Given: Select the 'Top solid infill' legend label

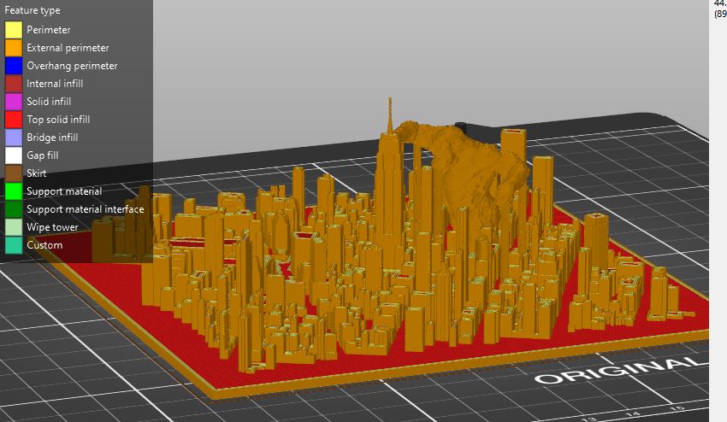Looking at the screenshot, I should point(58,120).
